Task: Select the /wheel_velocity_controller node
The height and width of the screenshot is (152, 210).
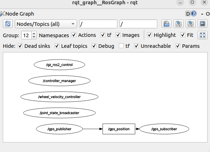Action: coord(59,97)
